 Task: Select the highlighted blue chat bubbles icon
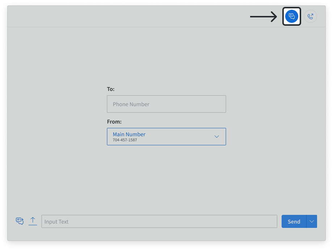click(x=291, y=16)
